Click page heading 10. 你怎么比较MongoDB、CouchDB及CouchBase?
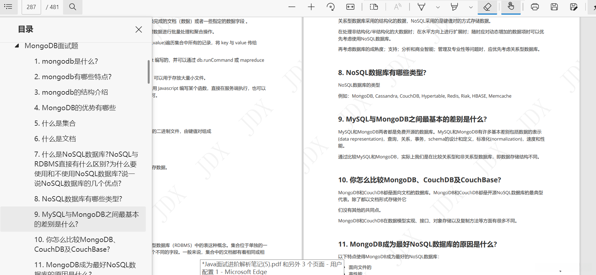 (x=420, y=180)
